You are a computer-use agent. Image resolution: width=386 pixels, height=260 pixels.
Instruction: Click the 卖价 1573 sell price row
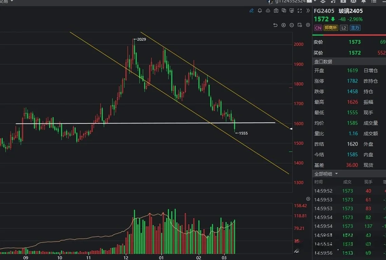(x=339, y=42)
